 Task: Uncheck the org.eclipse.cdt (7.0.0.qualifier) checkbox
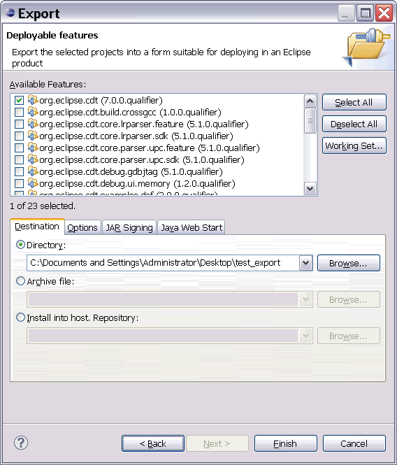pos(20,100)
